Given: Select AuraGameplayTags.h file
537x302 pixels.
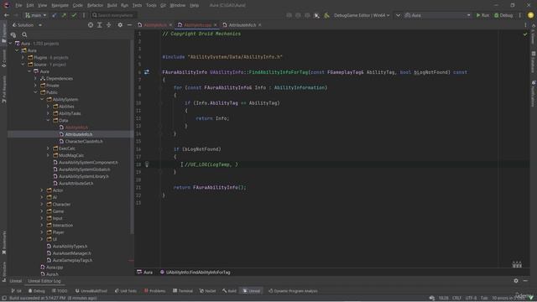Looking at the screenshot, I should [x=70, y=260].
